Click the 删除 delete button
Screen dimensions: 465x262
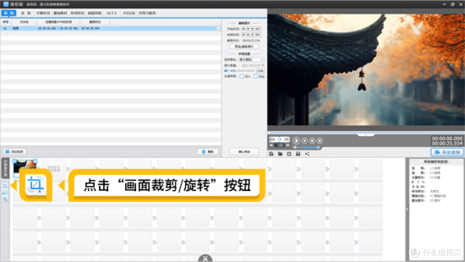coord(208,151)
